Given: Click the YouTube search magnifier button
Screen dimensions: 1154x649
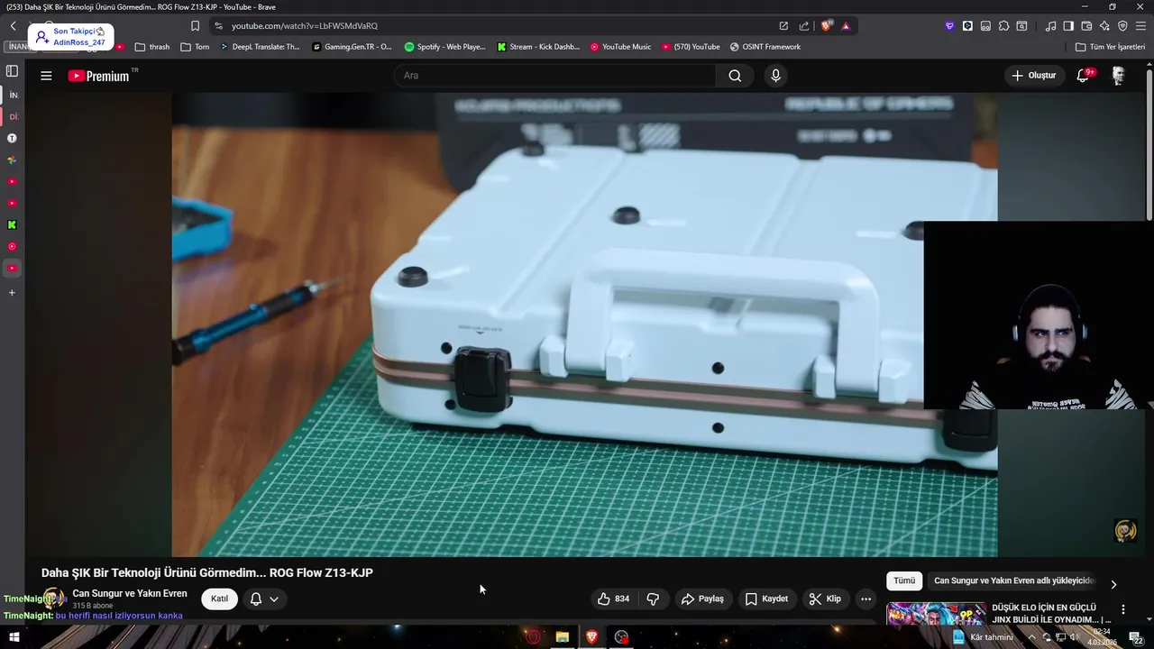Looking at the screenshot, I should (735, 76).
